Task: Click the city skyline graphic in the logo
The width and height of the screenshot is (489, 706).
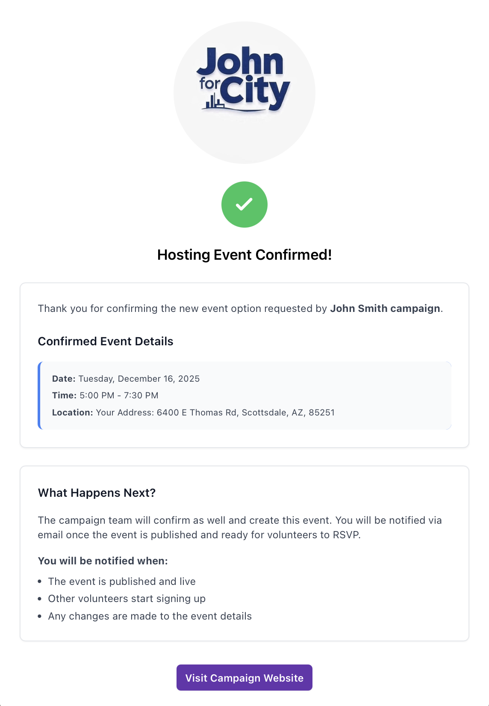Action: tap(213, 102)
